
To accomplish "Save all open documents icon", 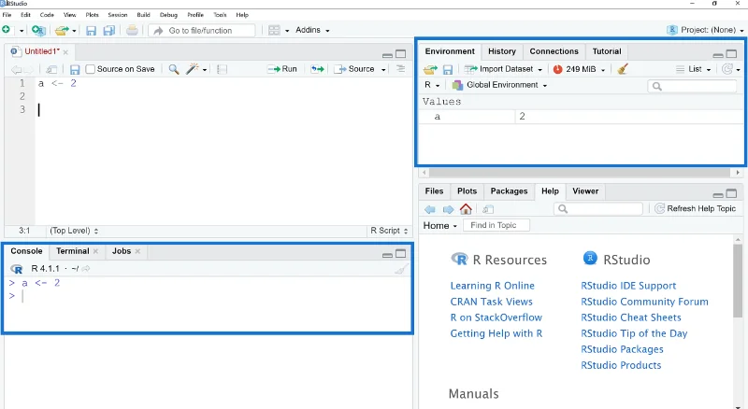I will pyautogui.click(x=109, y=31).
